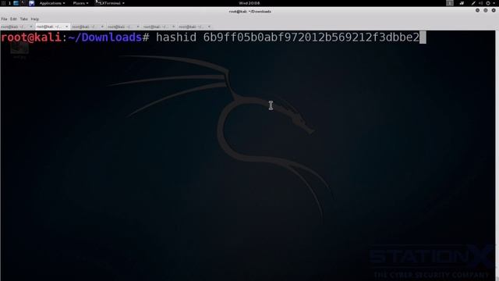This screenshot has width=499, height=281.
Task: Close the active highlighted terminal tab
Action: [x=66, y=27]
